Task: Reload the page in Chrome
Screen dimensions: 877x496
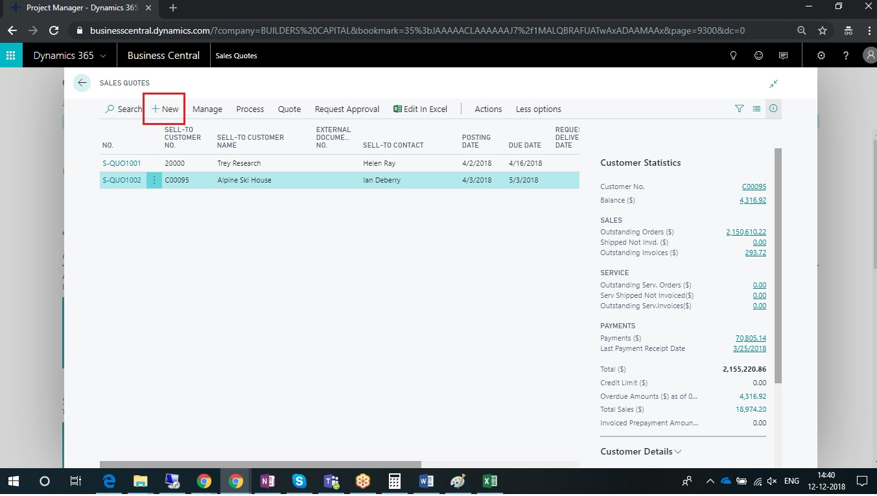Action: coord(54,30)
